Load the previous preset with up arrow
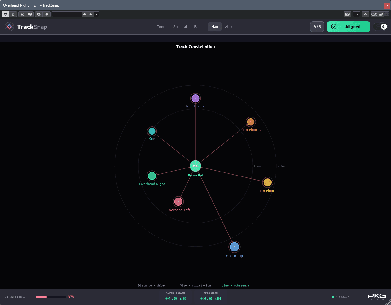 (85, 14)
